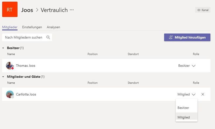The image size is (215, 129).
Task: Open role dropdown for Carllotta Joos
Action: pos(187,94)
